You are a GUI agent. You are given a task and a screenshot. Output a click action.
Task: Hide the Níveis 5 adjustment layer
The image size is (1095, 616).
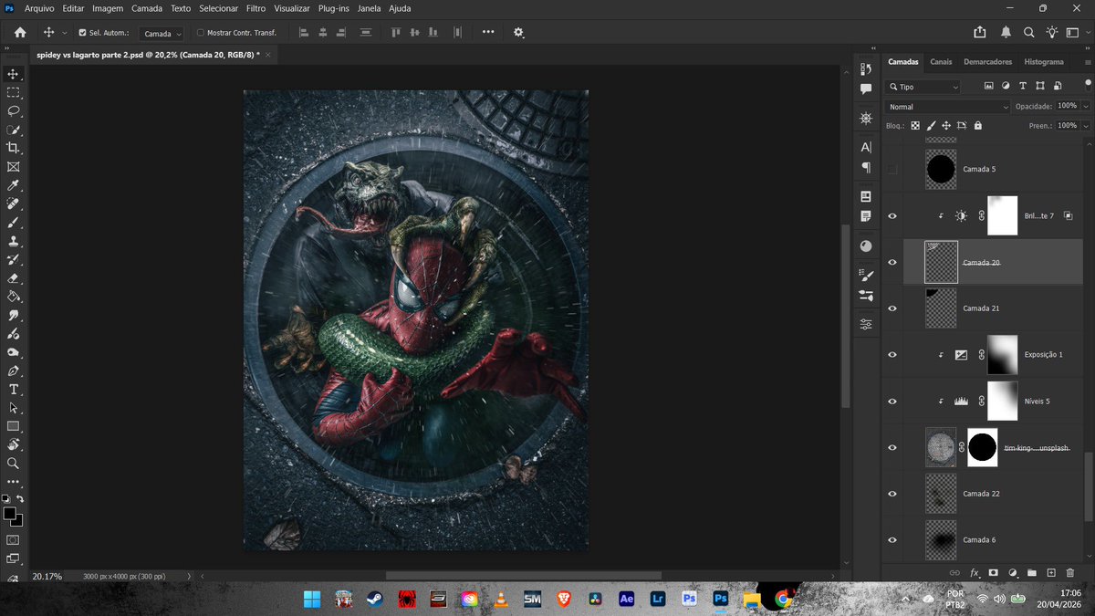pos(892,402)
